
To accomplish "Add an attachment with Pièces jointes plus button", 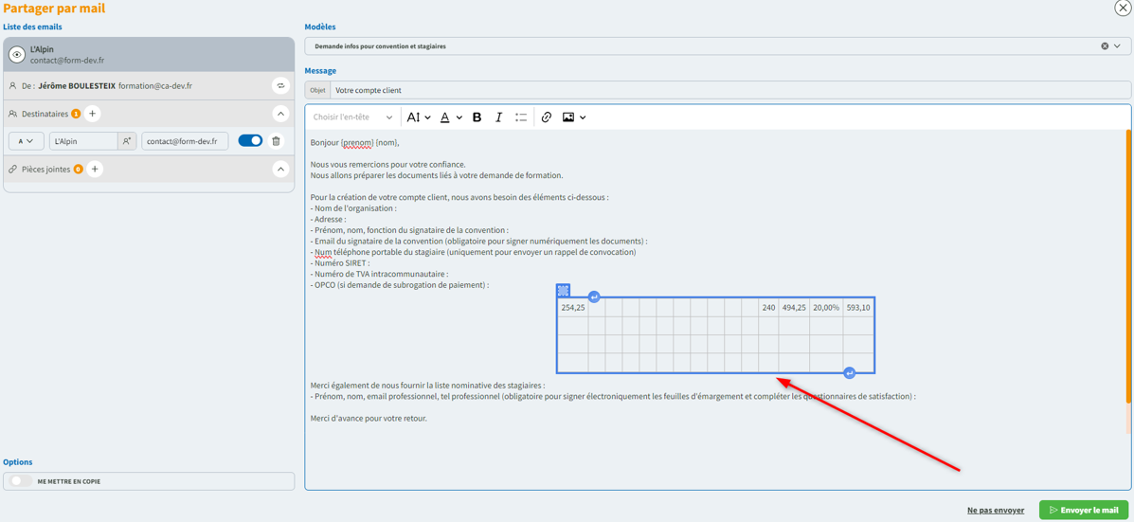I will click(95, 170).
